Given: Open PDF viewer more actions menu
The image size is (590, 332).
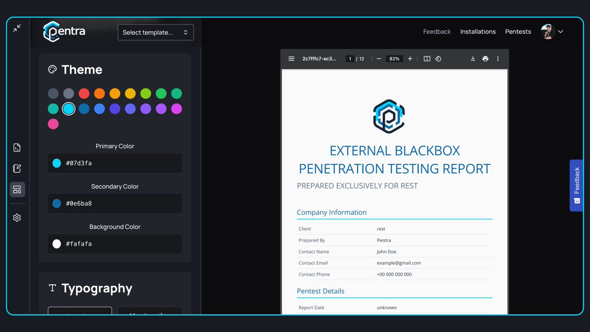Looking at the screenshot, I should [498, 59].
